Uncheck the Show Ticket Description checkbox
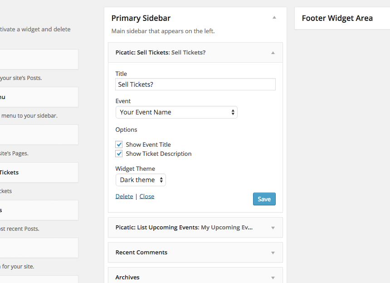 (x=119, y=154)
